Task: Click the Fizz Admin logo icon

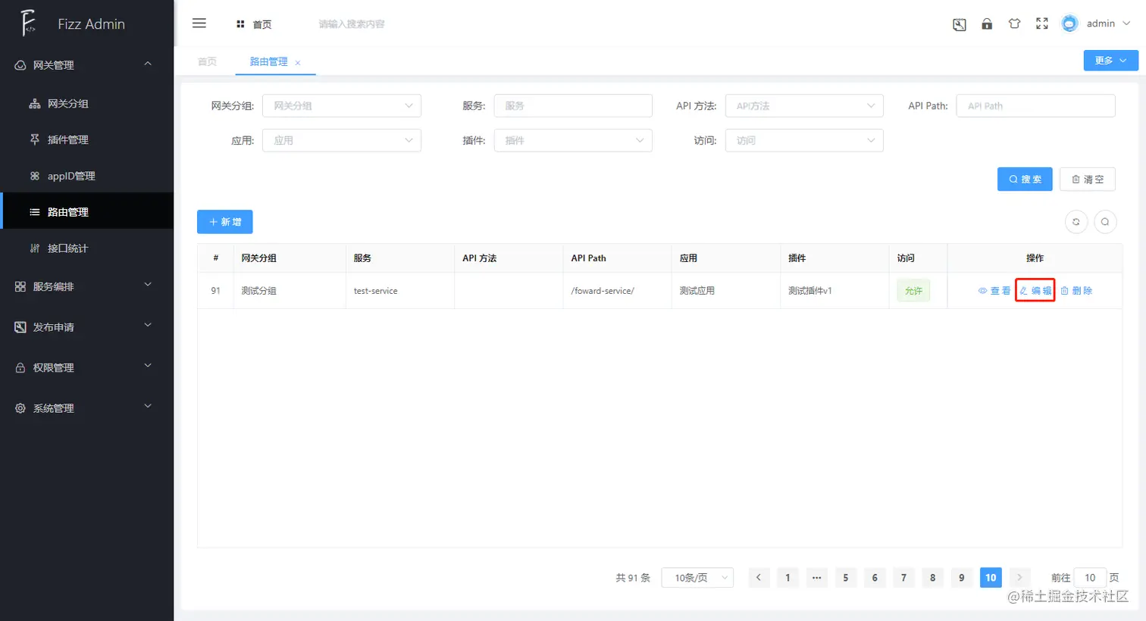Action: pyautogui.click(x=28, y=23)
